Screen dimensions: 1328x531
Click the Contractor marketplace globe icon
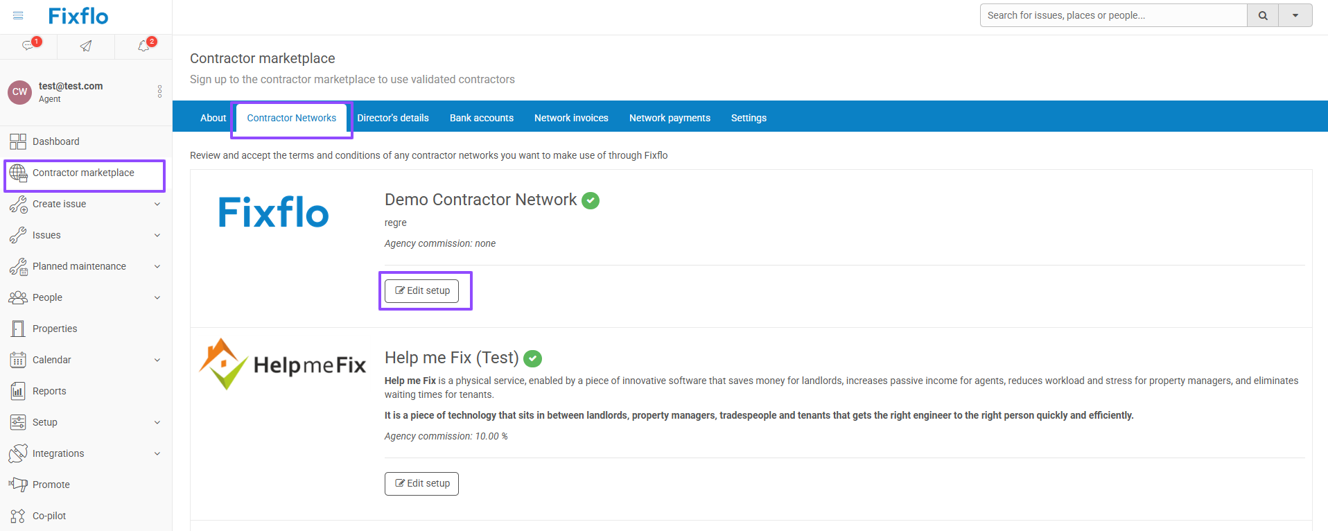pyautogui.click(x=18, y=173)
